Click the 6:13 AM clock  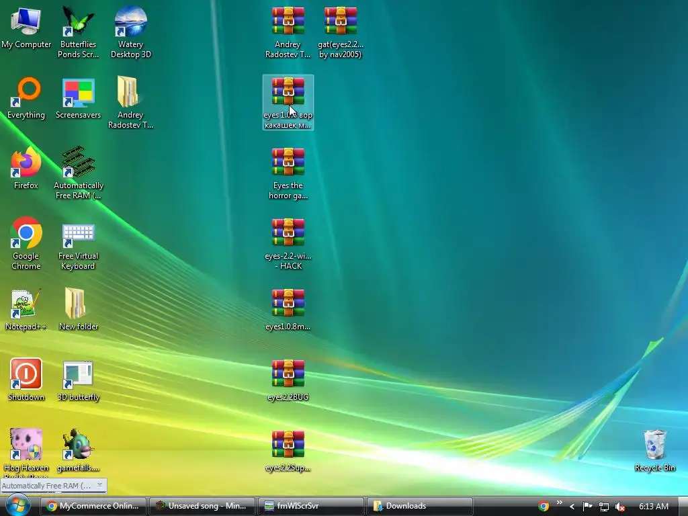[x=653, y=507]
